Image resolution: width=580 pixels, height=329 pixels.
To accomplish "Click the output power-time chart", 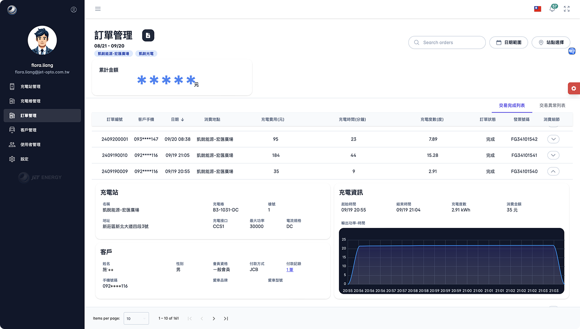I will (x=451, y=261).
